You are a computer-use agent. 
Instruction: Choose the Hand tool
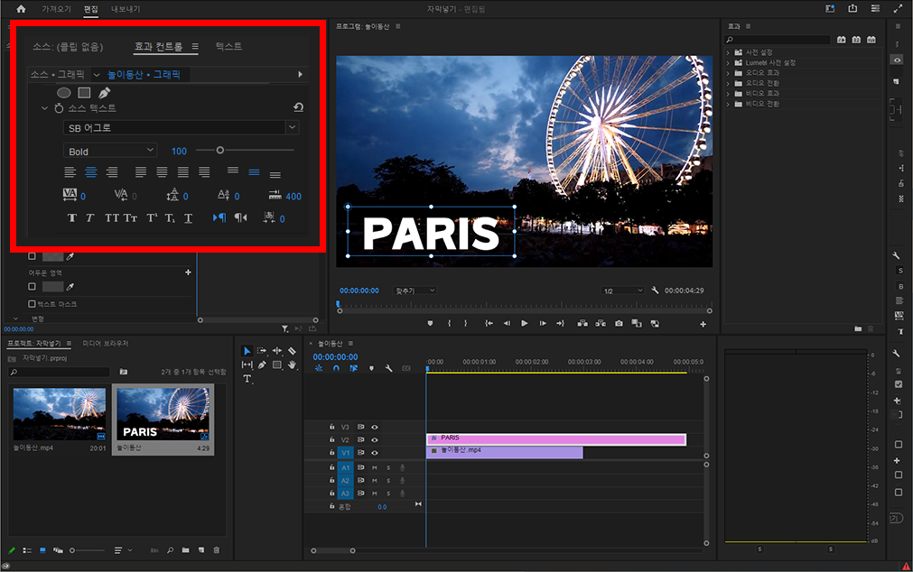(x=292, y=364)
